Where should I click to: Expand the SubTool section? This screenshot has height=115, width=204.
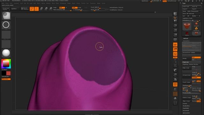186,38
